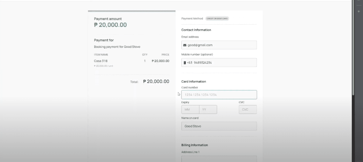Focus the Card number input field
This screenshot has width=363, height=162.
point(219,95)
